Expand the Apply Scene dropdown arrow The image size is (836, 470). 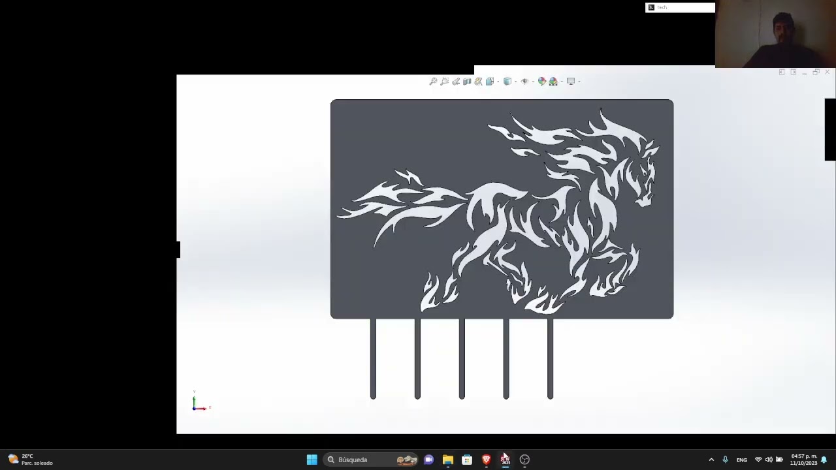click(562, 82)
